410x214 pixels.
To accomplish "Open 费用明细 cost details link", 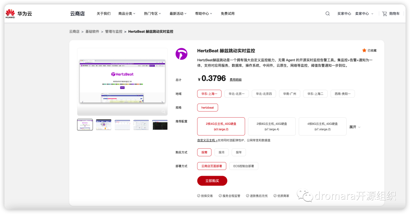I will pyautogui.click(x=236, y=80).
